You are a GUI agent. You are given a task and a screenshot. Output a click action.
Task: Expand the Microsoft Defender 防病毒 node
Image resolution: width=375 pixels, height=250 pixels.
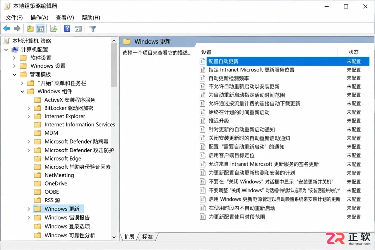pyautogui.click(x=29, y=142)
